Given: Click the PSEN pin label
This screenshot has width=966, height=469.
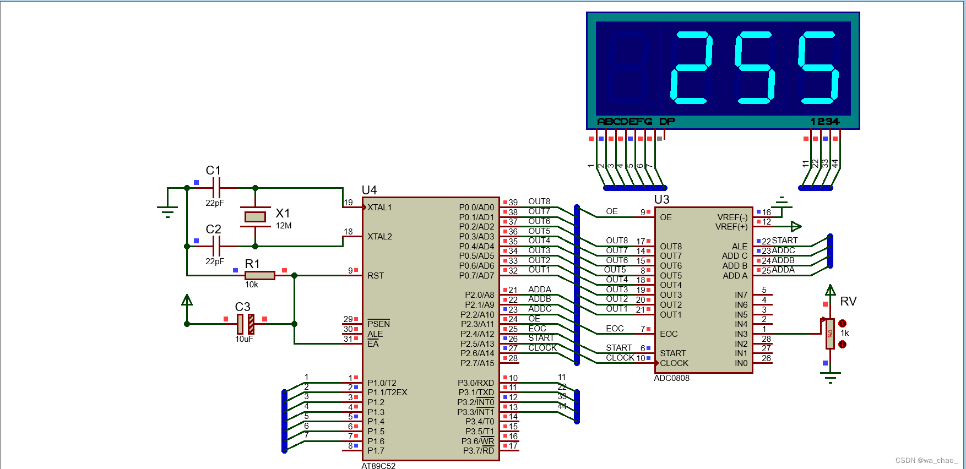Looking at the screenshot, I should [x=378, y=324].
